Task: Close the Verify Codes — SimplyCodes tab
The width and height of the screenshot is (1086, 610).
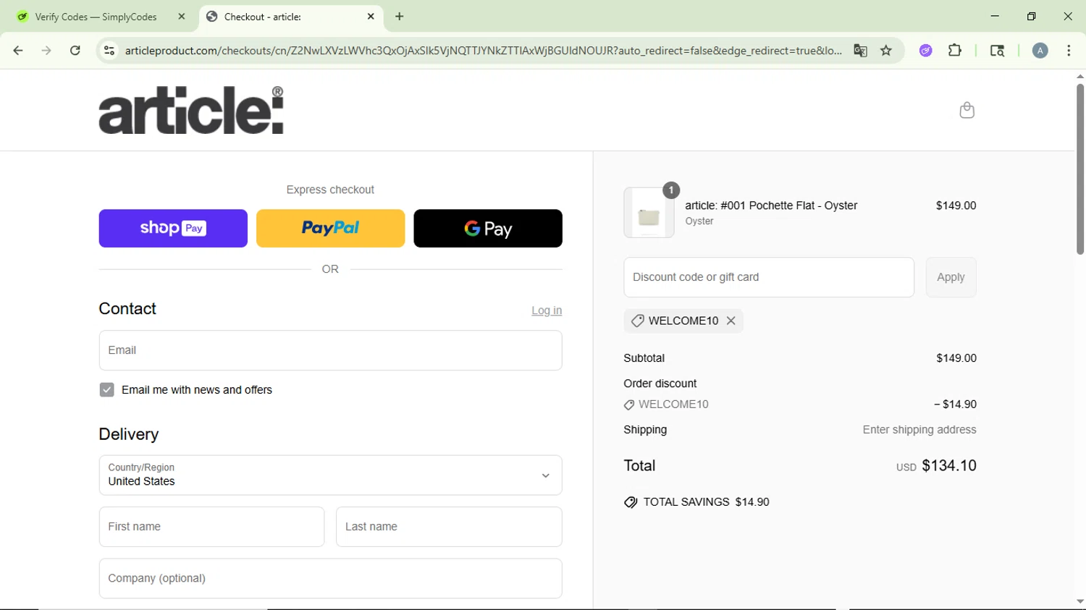Action: pos(182,17)
